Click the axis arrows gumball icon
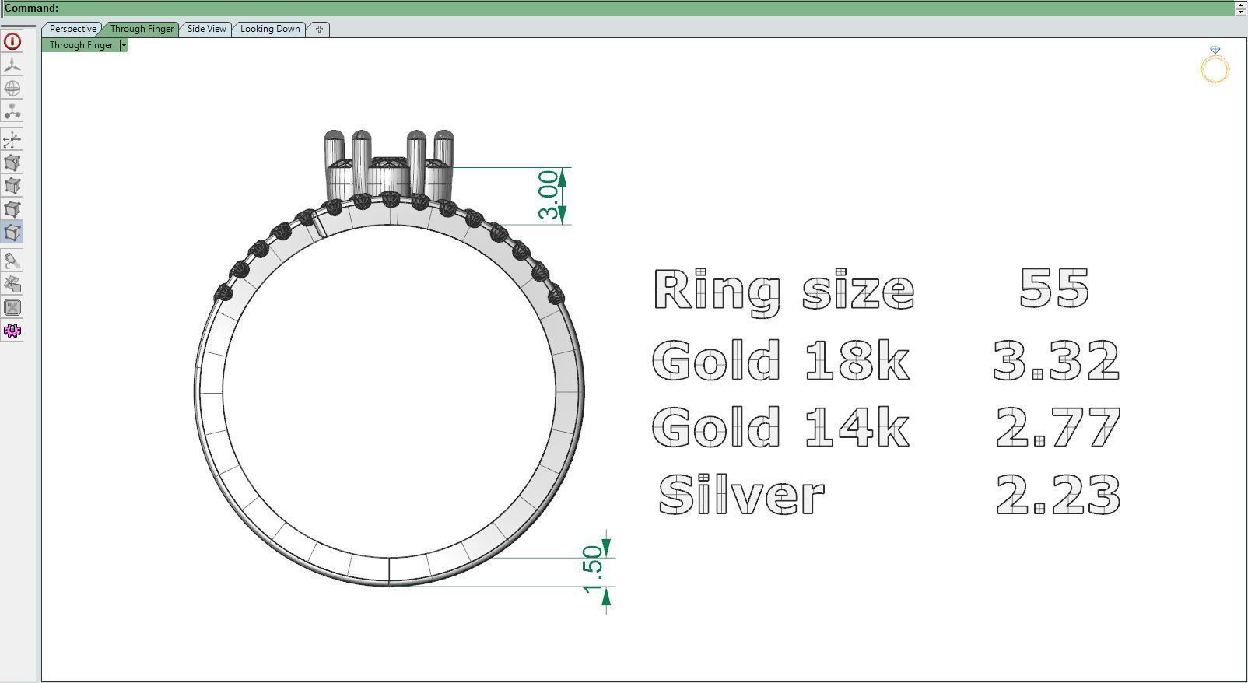The width and height of the screenshot is (1248, 683). (12, 140)
